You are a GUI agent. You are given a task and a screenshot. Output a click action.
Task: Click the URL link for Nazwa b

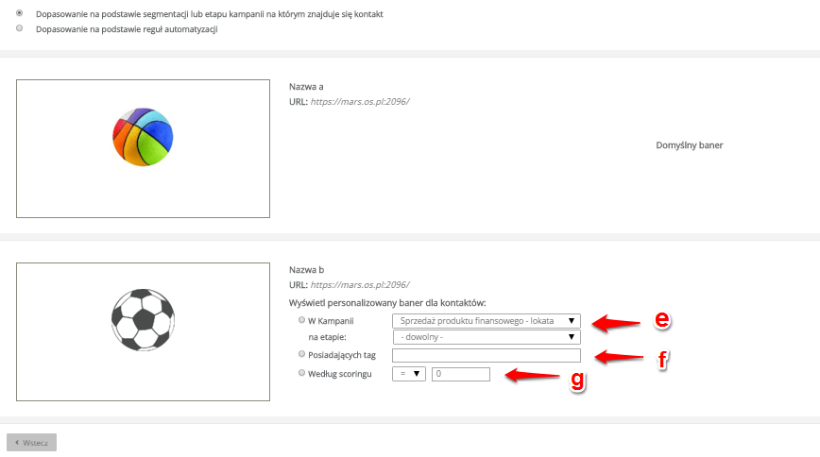360,285
